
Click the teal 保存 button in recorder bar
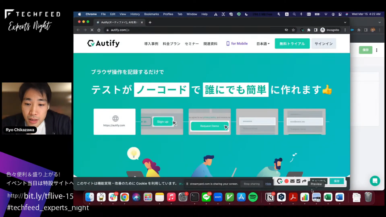pyautogui.click(x=336, y=181)
